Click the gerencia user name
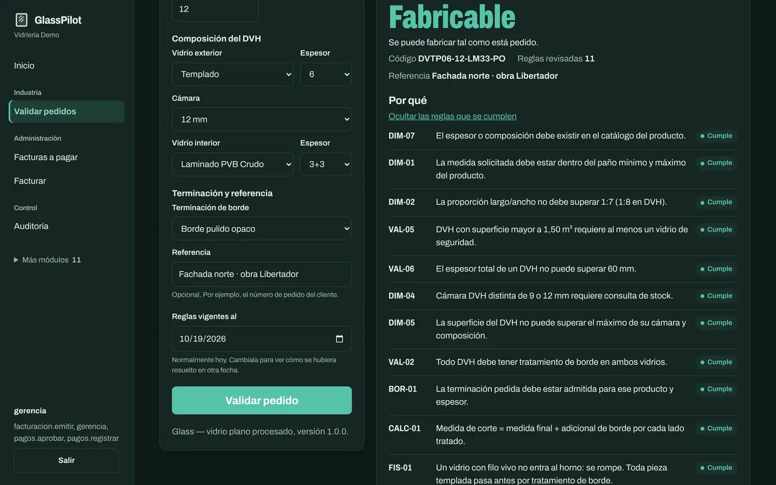776x485 pixels. [30, 411]
